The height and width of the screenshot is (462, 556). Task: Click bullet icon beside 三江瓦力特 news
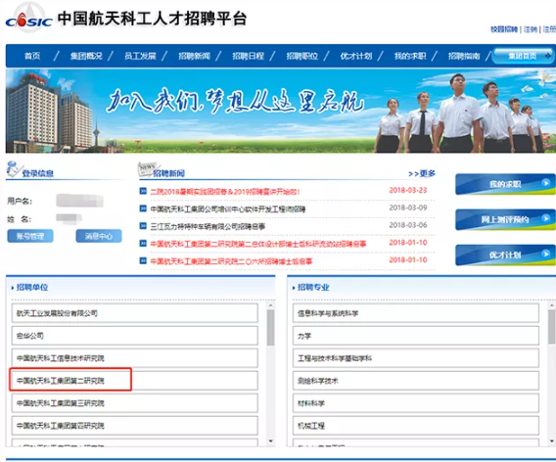point(143,226)
